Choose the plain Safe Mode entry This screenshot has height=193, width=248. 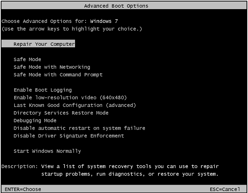[27, 59]
